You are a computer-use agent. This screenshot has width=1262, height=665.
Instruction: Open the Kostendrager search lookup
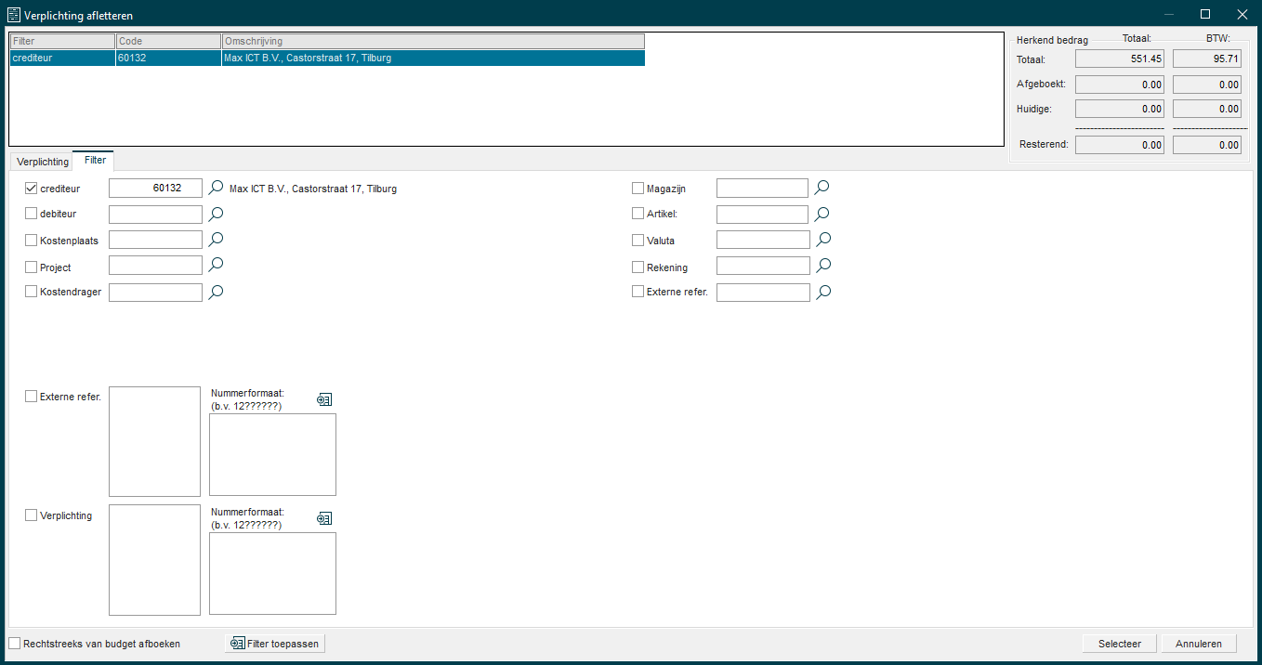[216, 293]
